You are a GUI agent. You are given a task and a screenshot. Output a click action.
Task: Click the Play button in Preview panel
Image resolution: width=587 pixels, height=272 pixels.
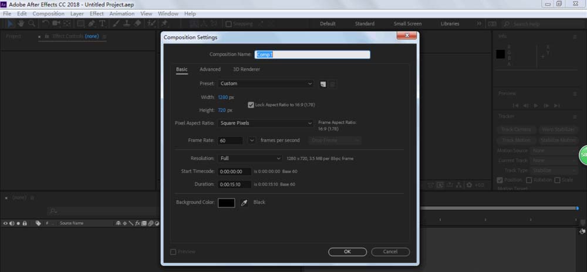[536, 106]
